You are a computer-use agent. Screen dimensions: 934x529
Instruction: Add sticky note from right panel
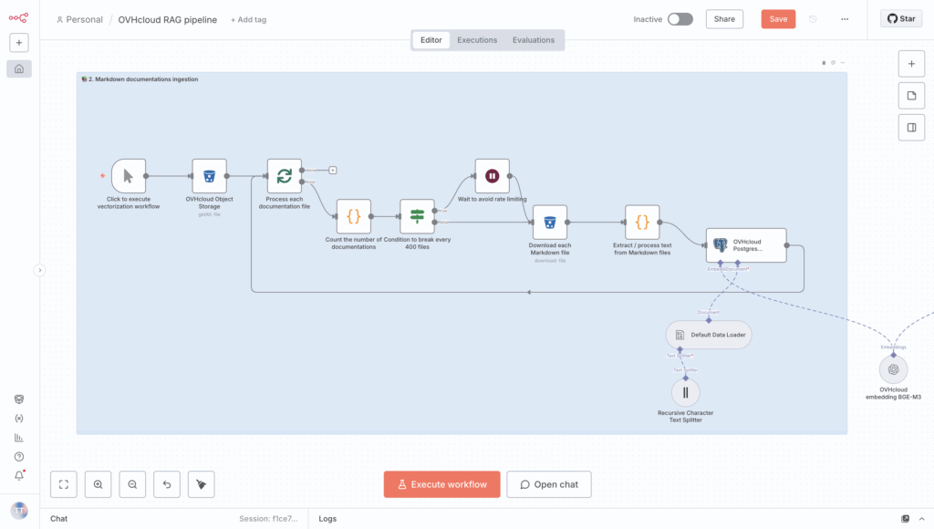[910, 96]
